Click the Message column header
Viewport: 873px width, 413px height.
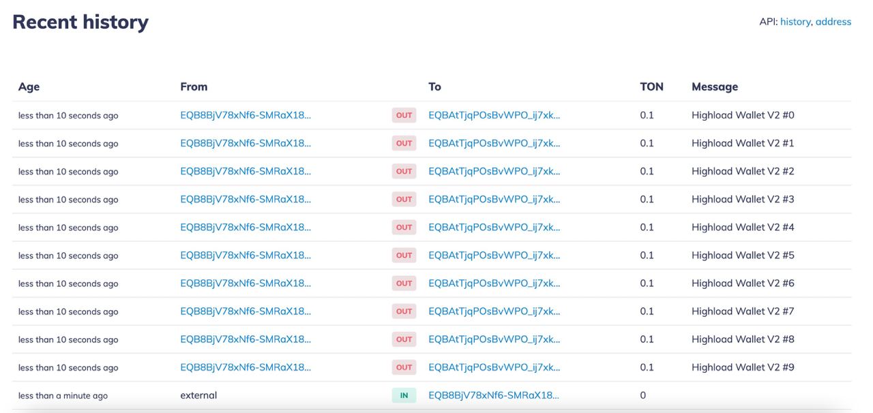pyautogui.click(x=715, y=87)
